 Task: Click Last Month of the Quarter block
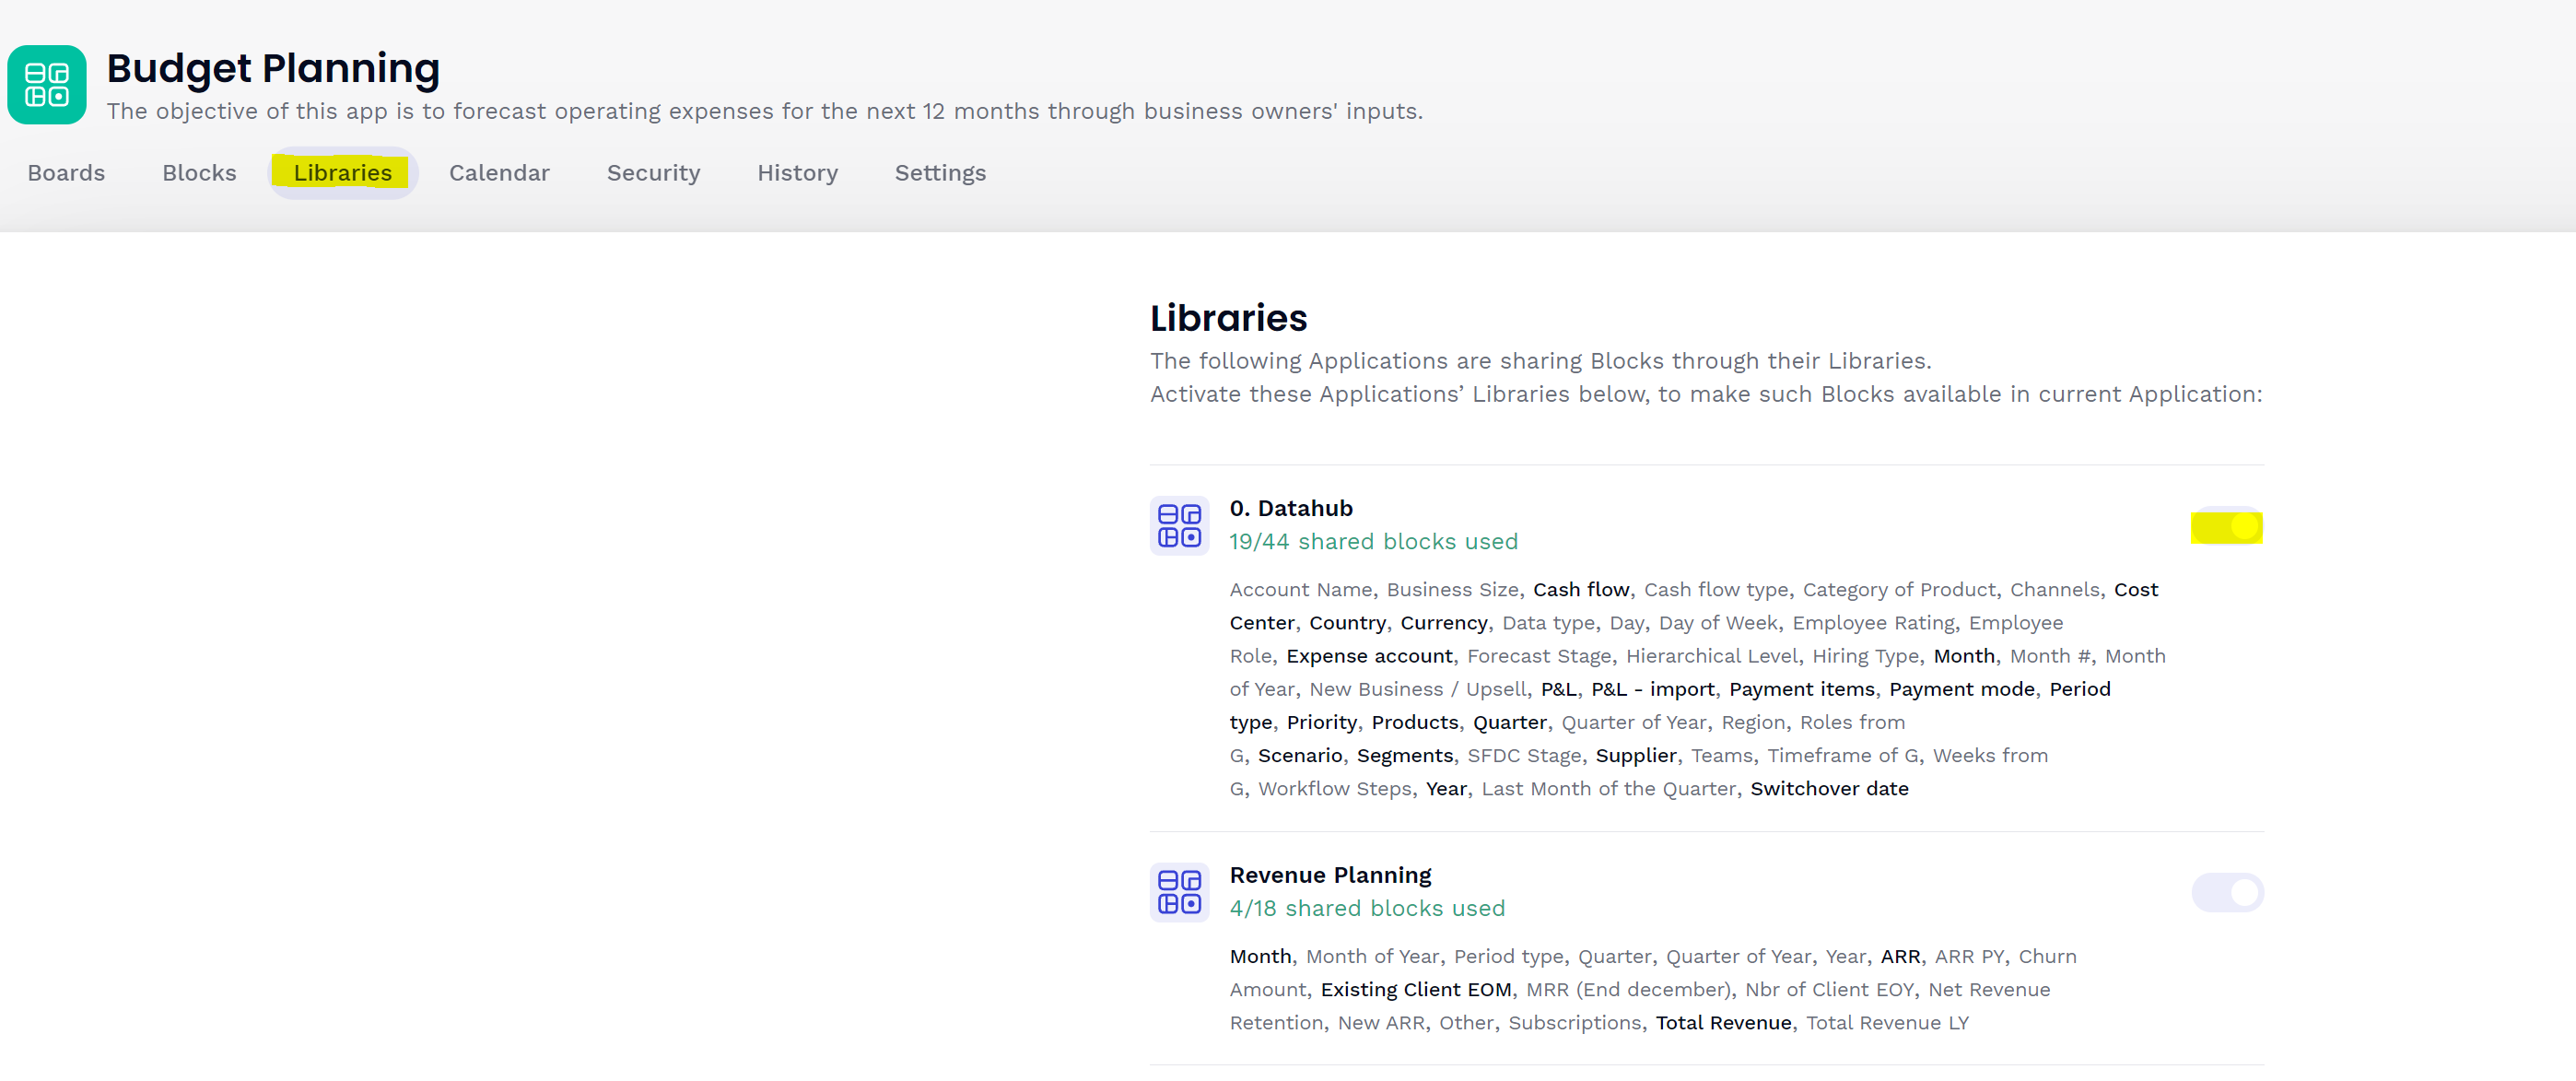click(1608, 788)
